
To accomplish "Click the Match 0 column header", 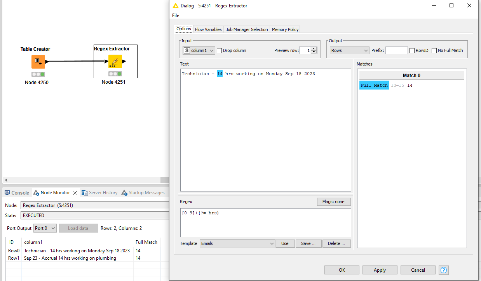I will [x=411, y=76].
